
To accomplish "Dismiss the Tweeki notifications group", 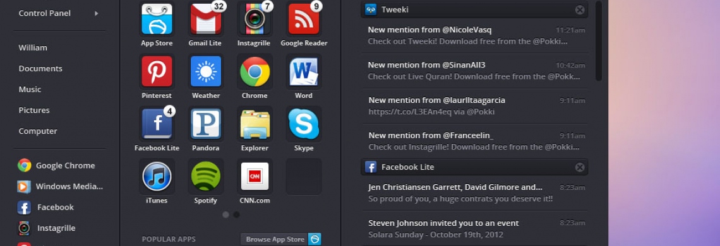I will [580, 9].
